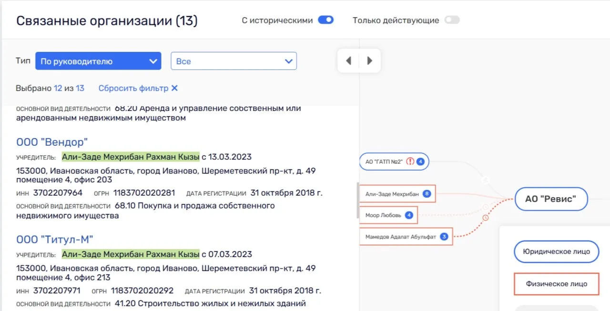Toggle the "Физическое лицо" legend filter

pyautogui.click(x=556, y=284)
